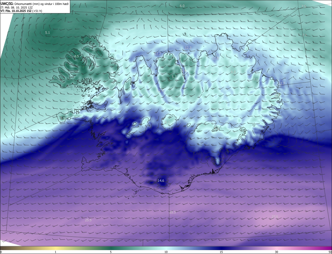Click the 27.0 value label over the sea
Viewport: 332px width, 254px height.
(x=275, y=217)
